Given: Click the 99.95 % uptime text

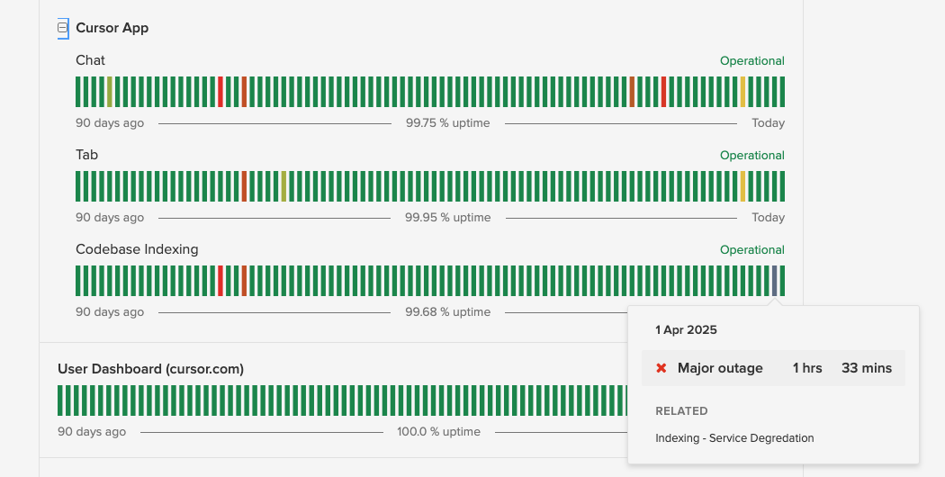Looking at the screenshot, I should click(x=448, y=218).
